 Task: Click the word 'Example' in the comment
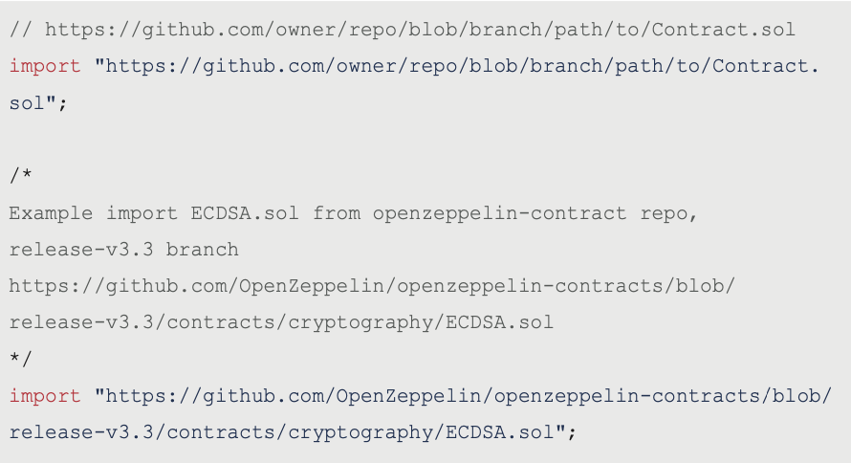coord(51,212)
